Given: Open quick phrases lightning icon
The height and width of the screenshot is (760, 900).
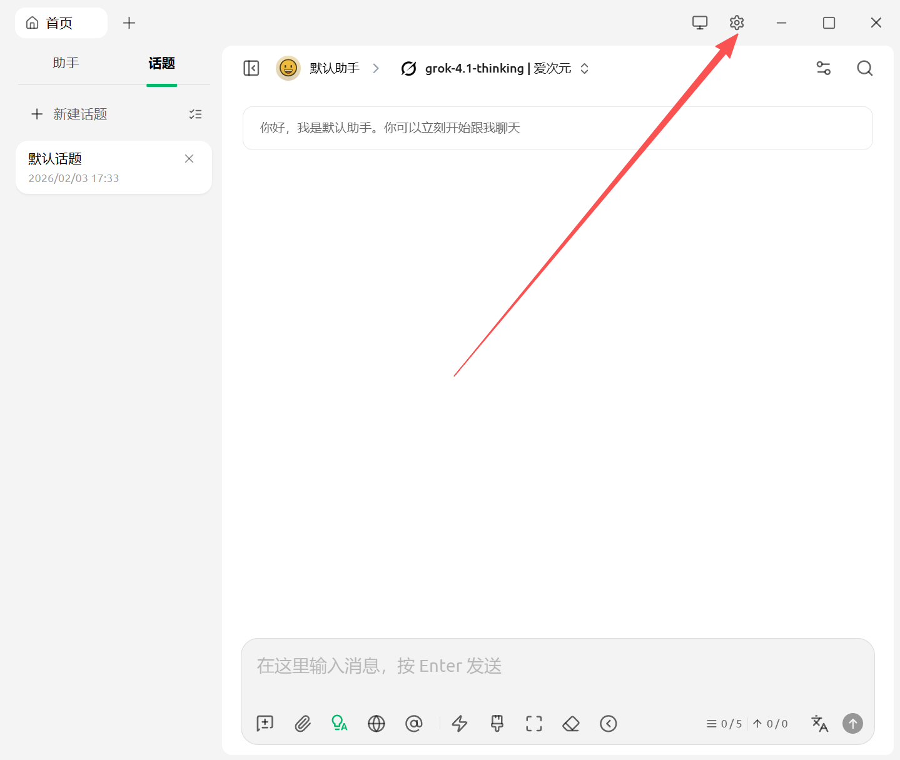Looking at the screenshot, I should [x=460, y=724].
